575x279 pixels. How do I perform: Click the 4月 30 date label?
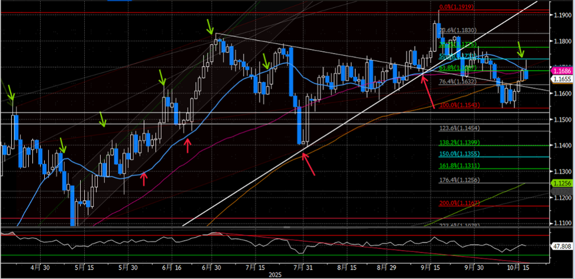[40, 267]
